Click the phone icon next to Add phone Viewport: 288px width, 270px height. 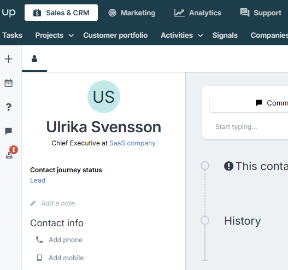[x=39, y=240]
